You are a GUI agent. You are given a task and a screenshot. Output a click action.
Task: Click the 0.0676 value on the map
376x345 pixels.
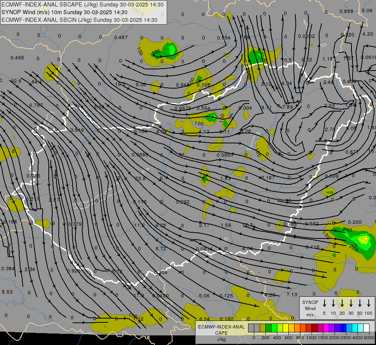pyautogui.click(x=183, y=108)
